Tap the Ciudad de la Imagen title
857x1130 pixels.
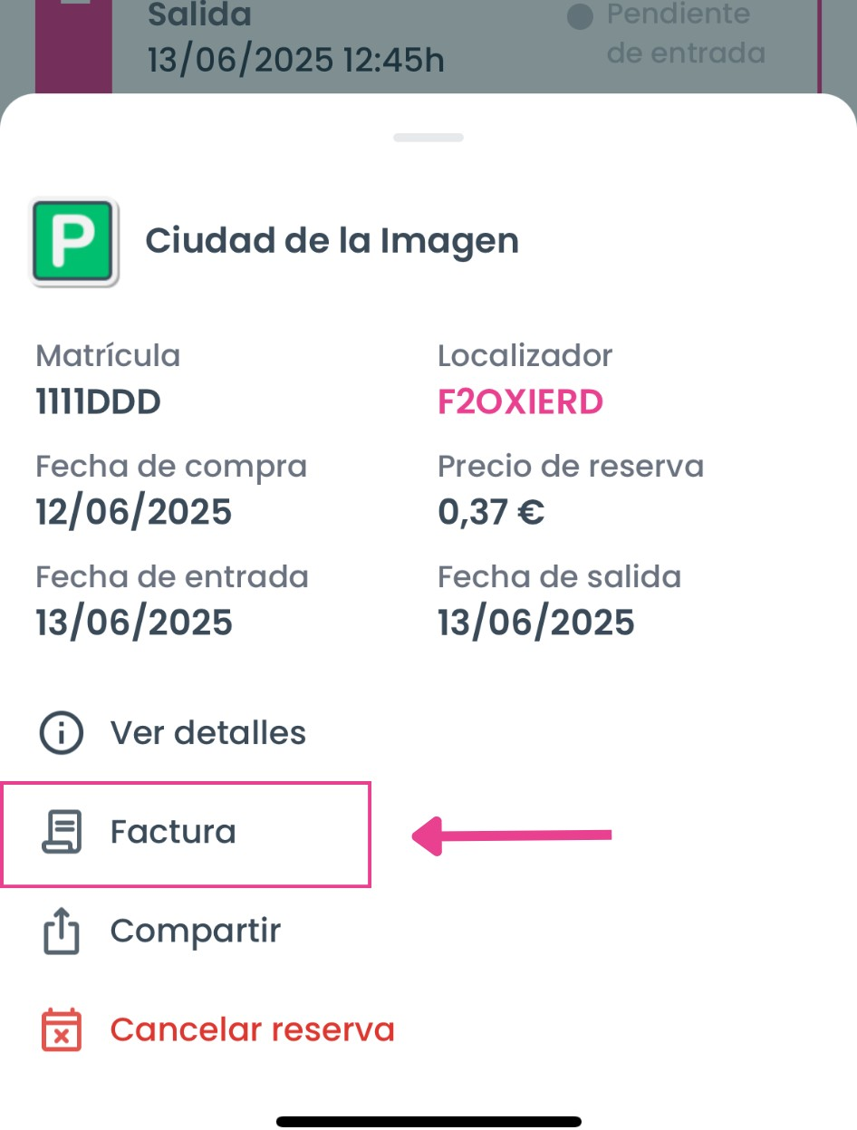[x=332, y=241]
